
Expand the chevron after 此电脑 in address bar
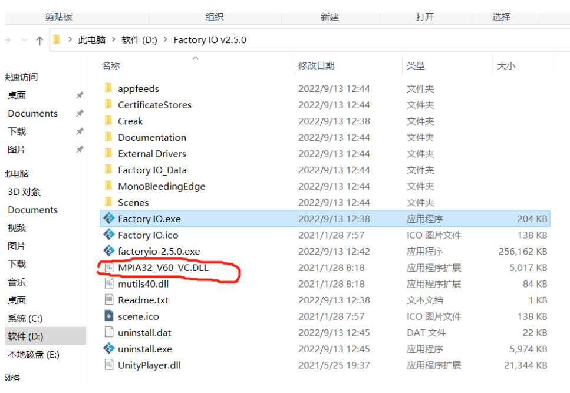[x=114, y=40]
